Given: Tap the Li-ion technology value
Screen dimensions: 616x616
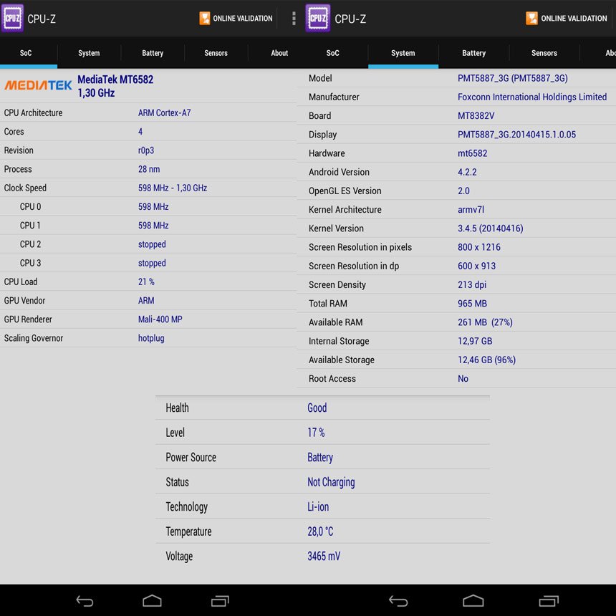Looking at the screenshot, I should (318, 507).
